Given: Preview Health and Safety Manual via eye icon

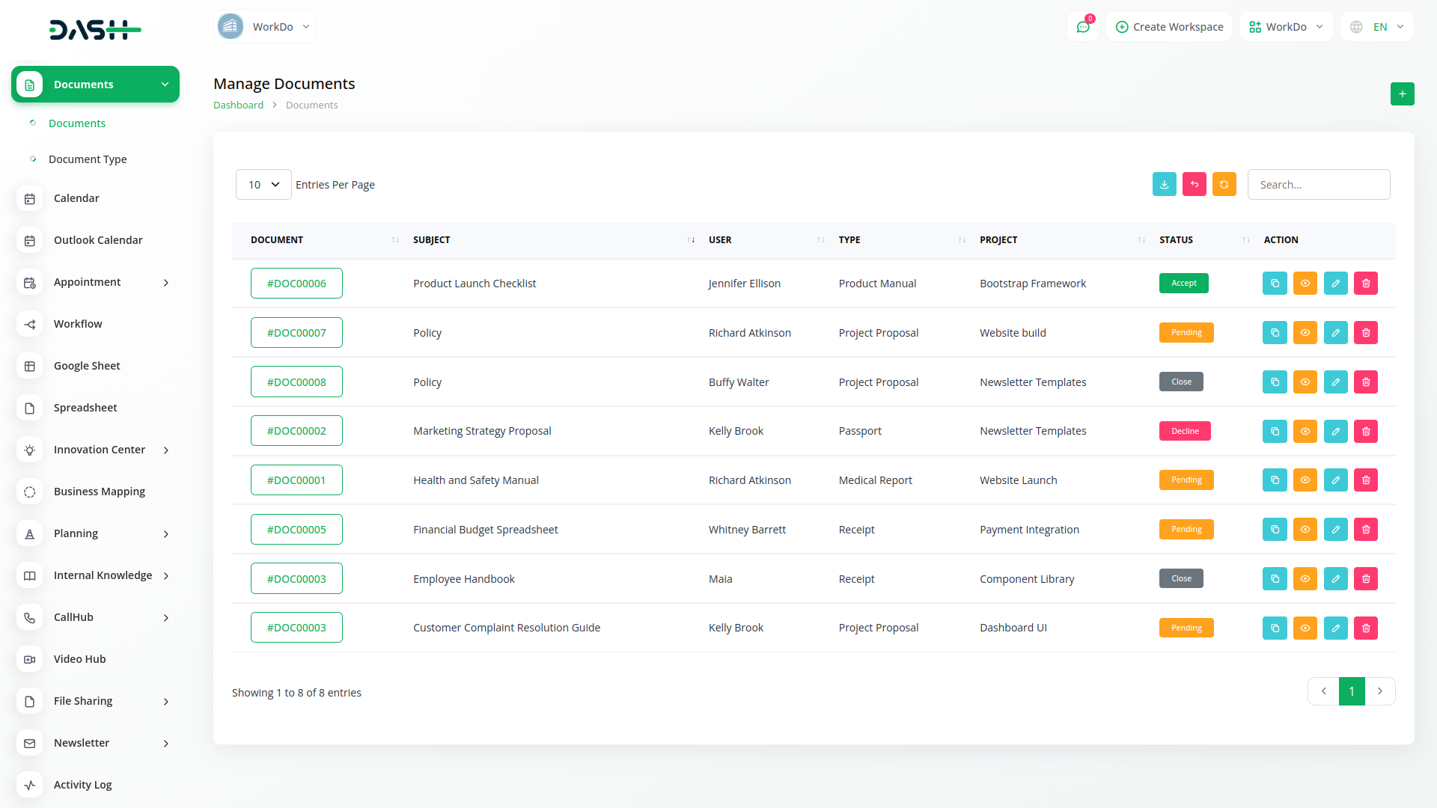Looking at the screenshot, I should pos(1305,480).
